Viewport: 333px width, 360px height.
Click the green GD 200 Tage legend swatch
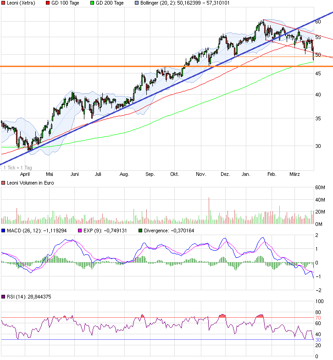tap(92, 3)
